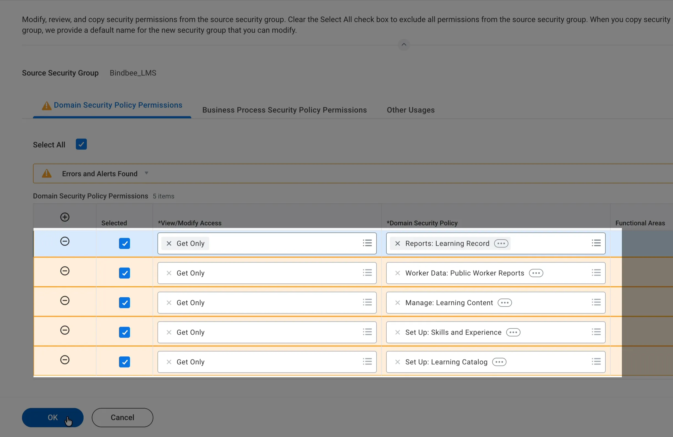
Task: Open access prompt list for Set Up: Skills and Experience
Action: [367, 332]
